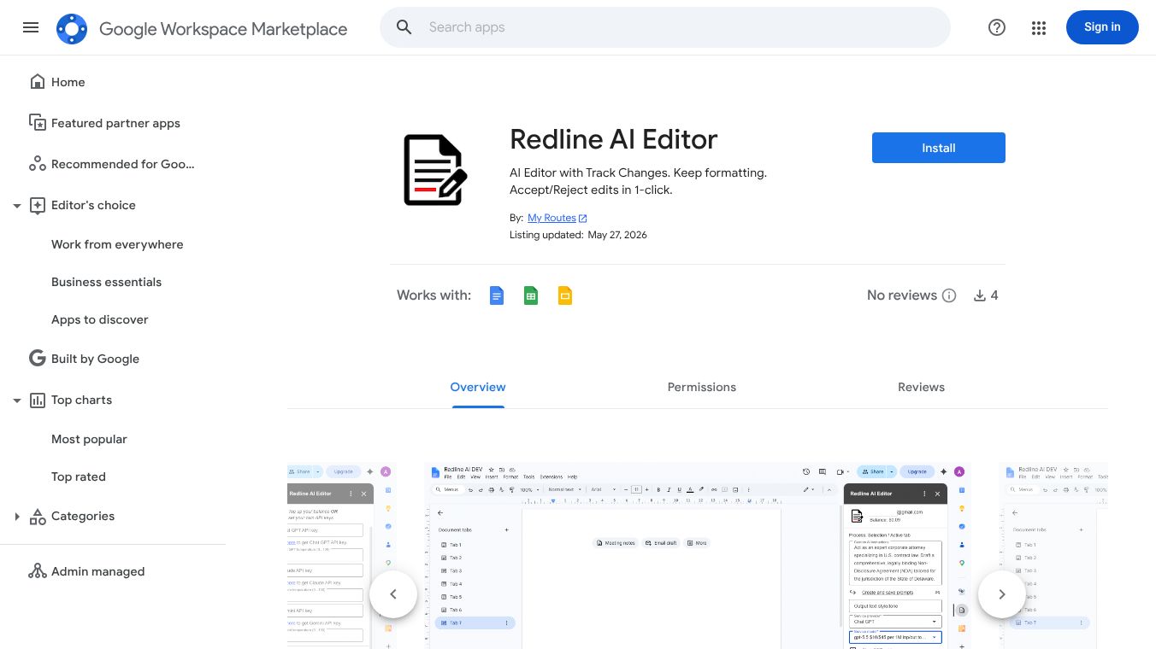Open the Help question mark icon
Image resolution: width=1156 pixels, height=649 pixels.
(997, 27)
